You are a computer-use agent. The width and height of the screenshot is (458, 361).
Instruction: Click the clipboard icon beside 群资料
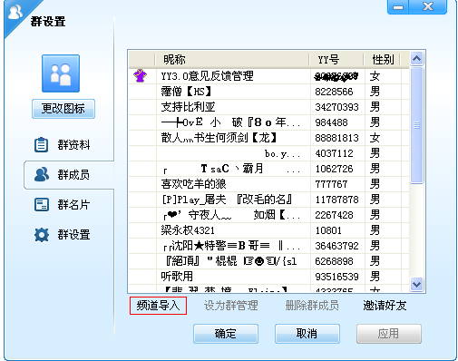tap(41, 145)
